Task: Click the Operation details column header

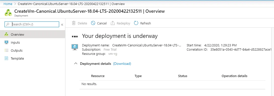Action: tap(234, 76)
